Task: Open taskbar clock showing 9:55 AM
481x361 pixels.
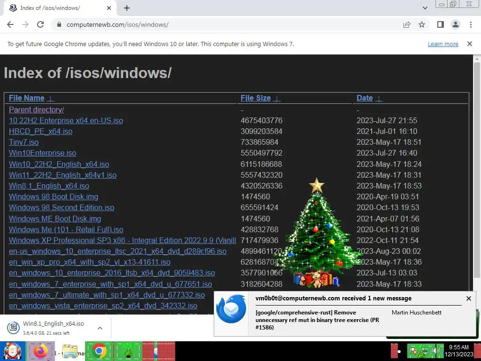Action: (459, 351)
